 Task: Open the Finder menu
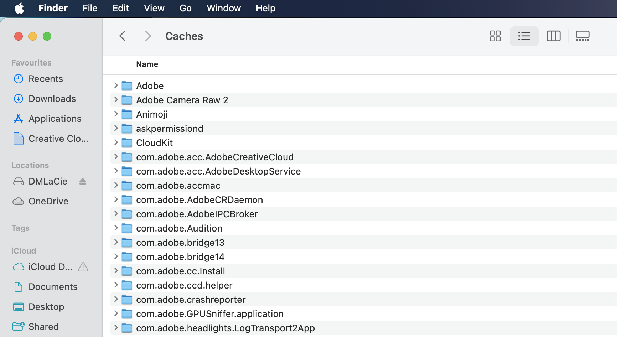pyautogui.click(x=53, y=8)
